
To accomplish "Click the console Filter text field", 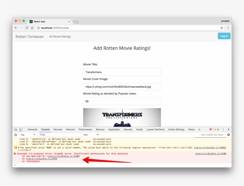I will click(x=60, y=135).
